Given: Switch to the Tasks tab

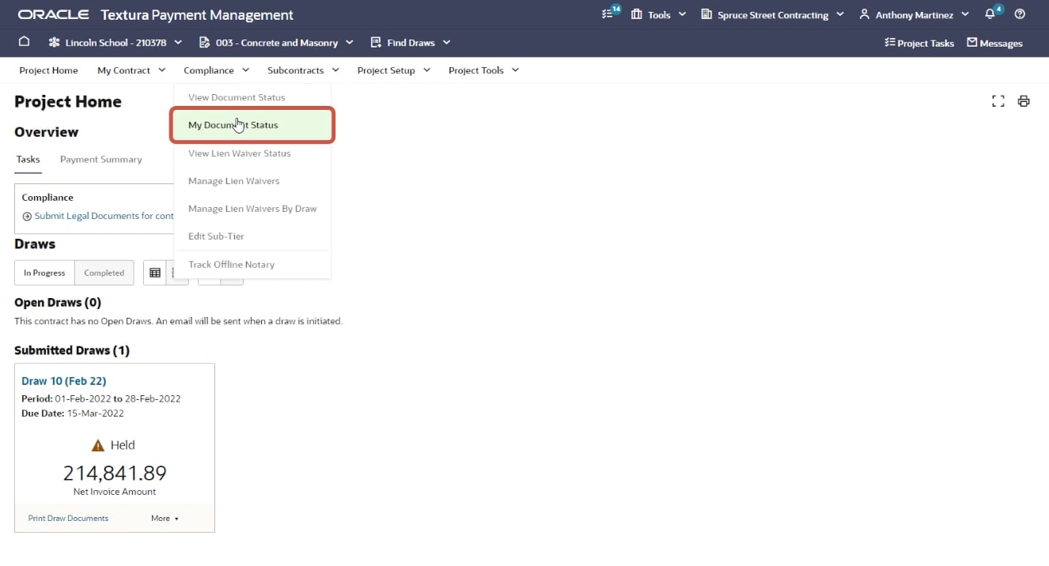Looking at the screenshot, I should tap(28, 159).
